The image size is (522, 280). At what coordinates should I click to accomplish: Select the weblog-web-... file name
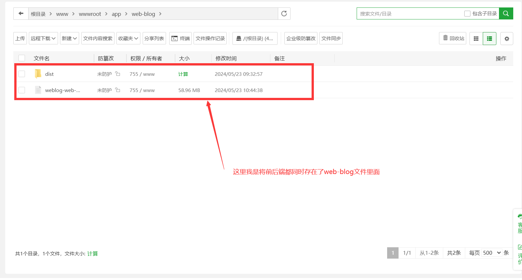tap(63, 90)
